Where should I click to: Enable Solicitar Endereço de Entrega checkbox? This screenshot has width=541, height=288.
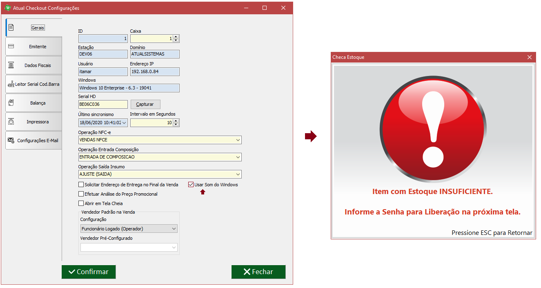coord(81,185)
